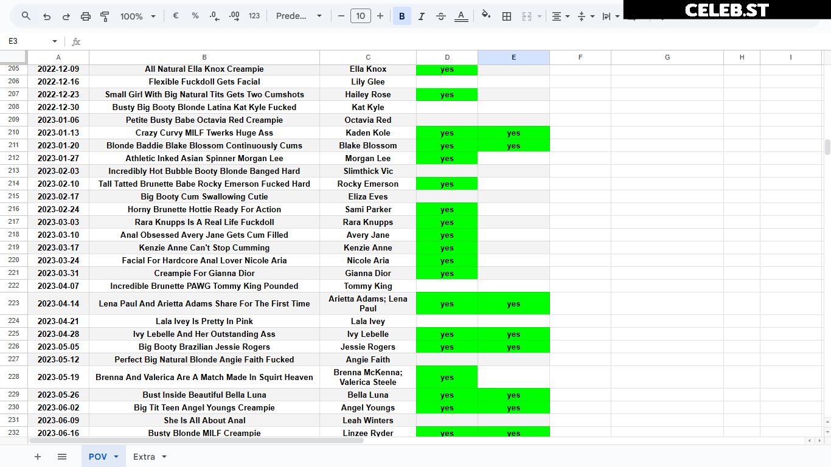
Task: Select row 228 header
Action: pyautogui.click(x=13, y=377)
